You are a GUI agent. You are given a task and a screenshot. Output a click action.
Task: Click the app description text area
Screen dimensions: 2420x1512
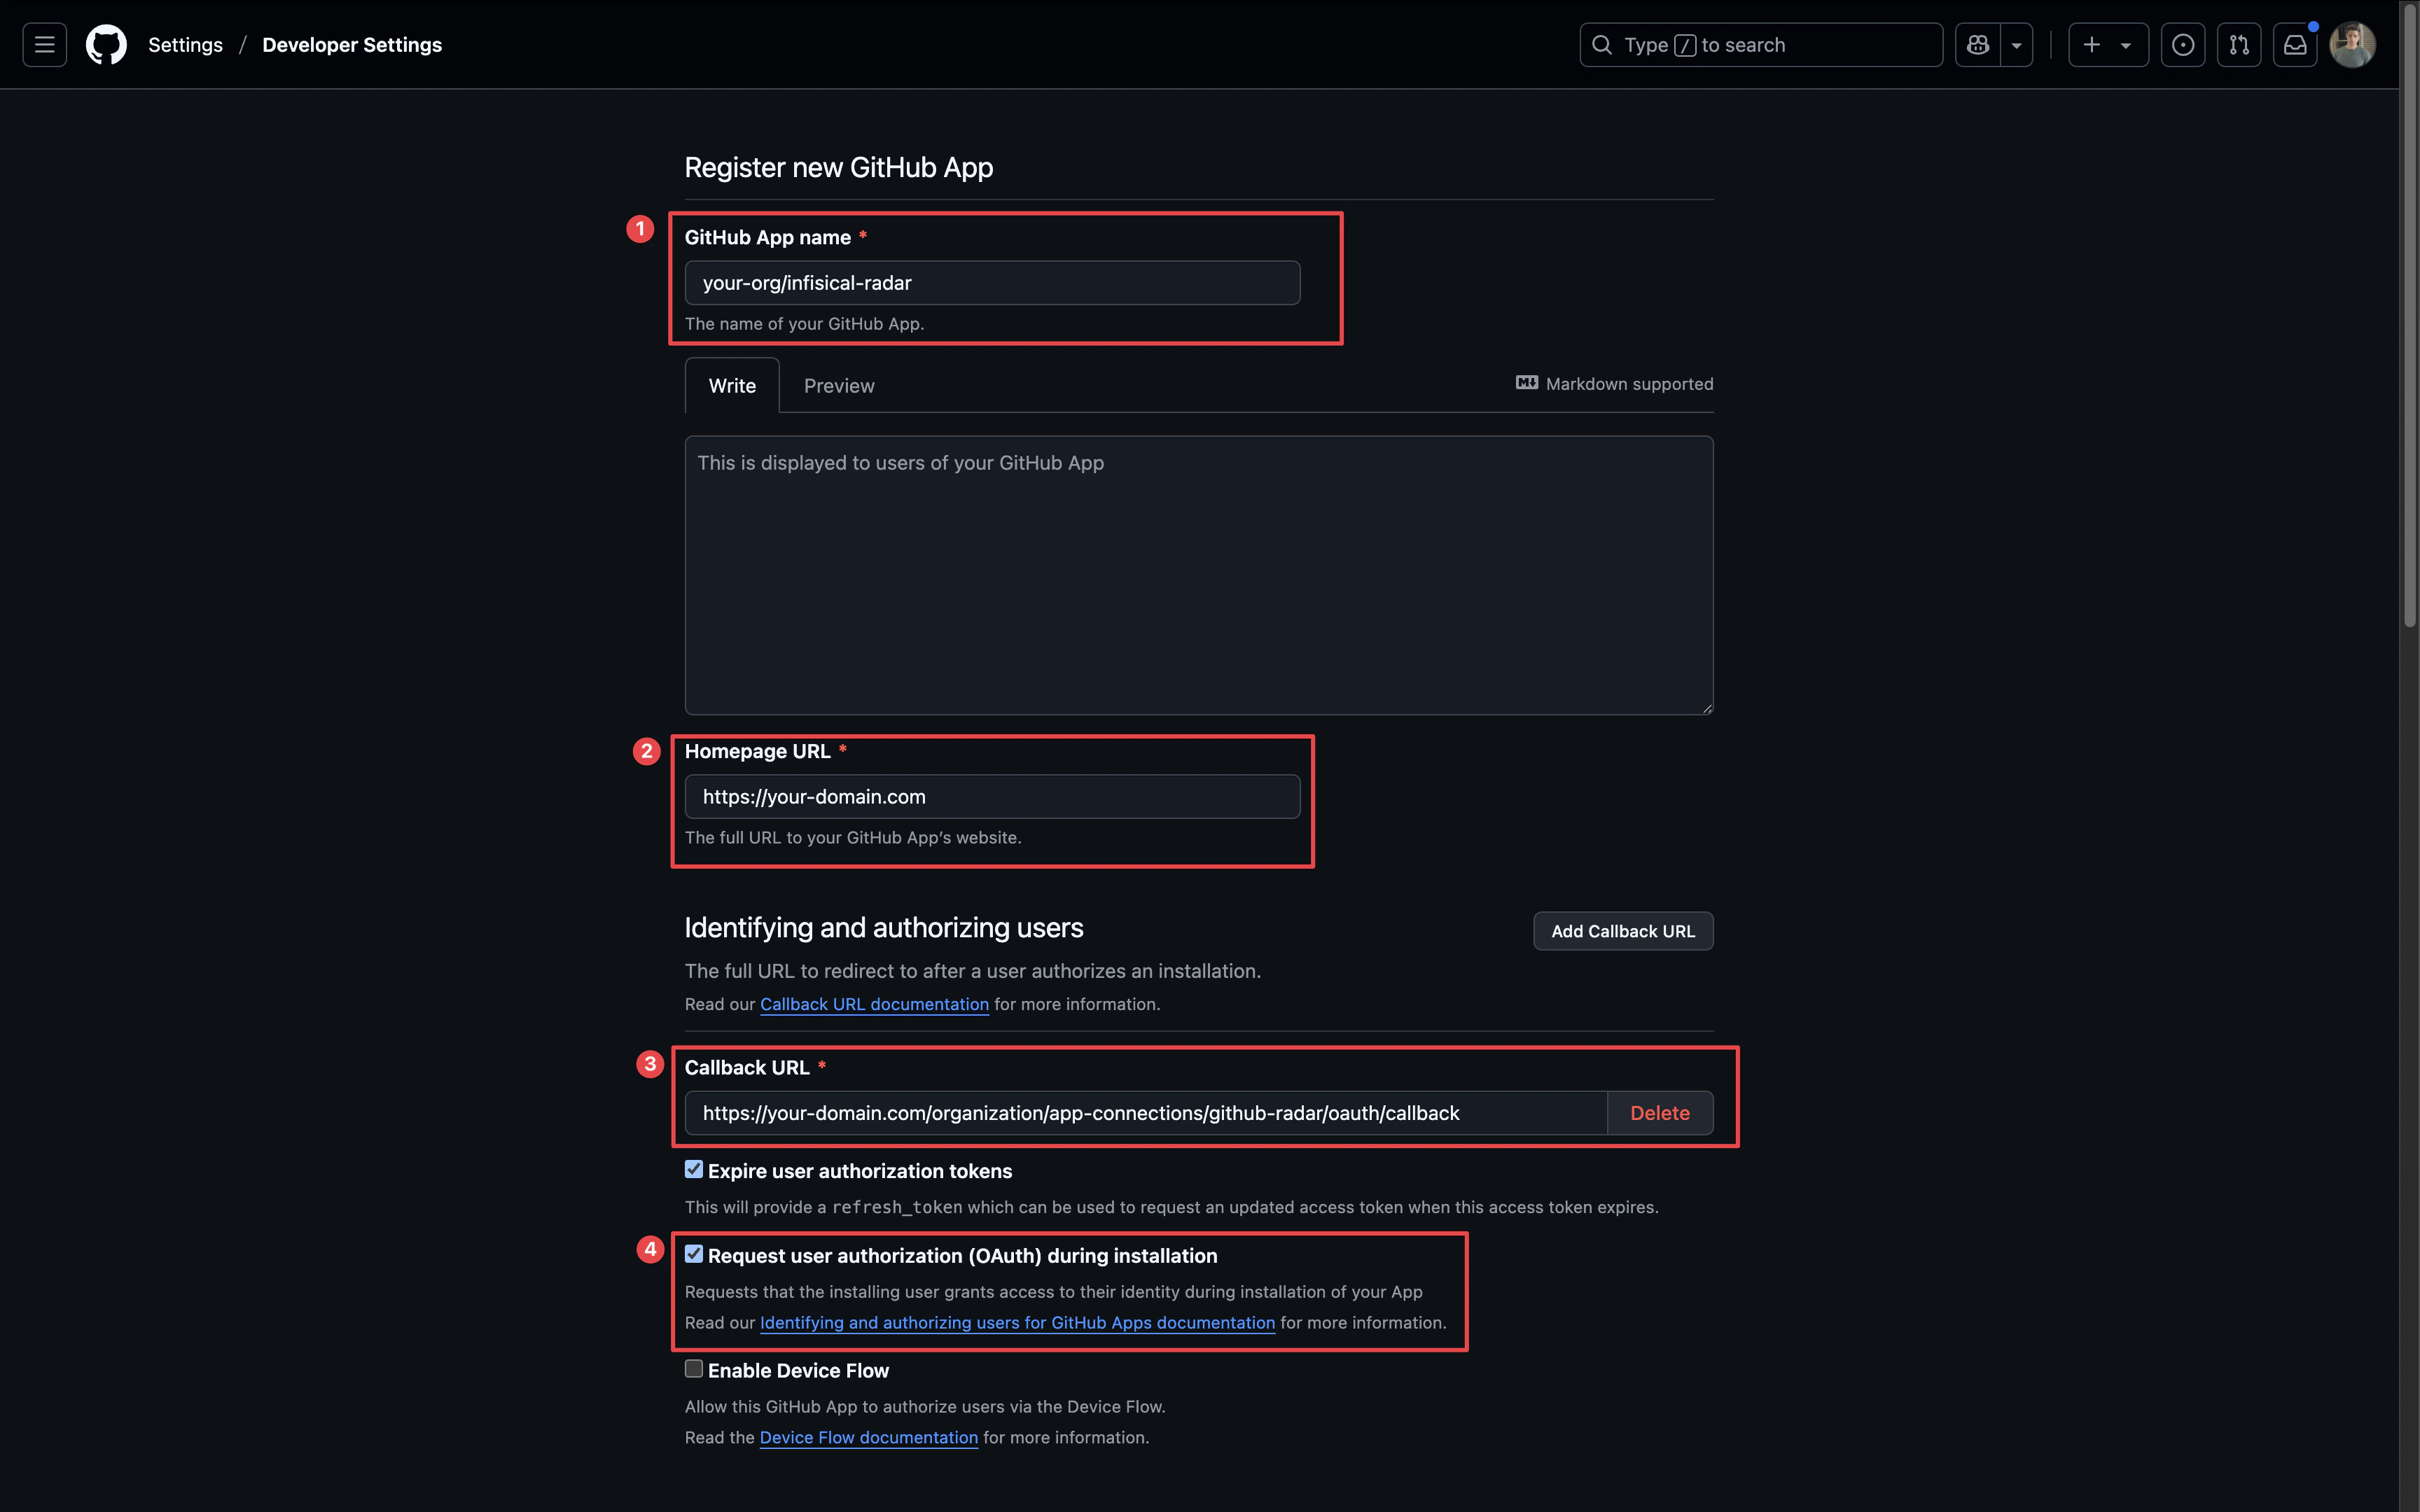point(1199,575)
